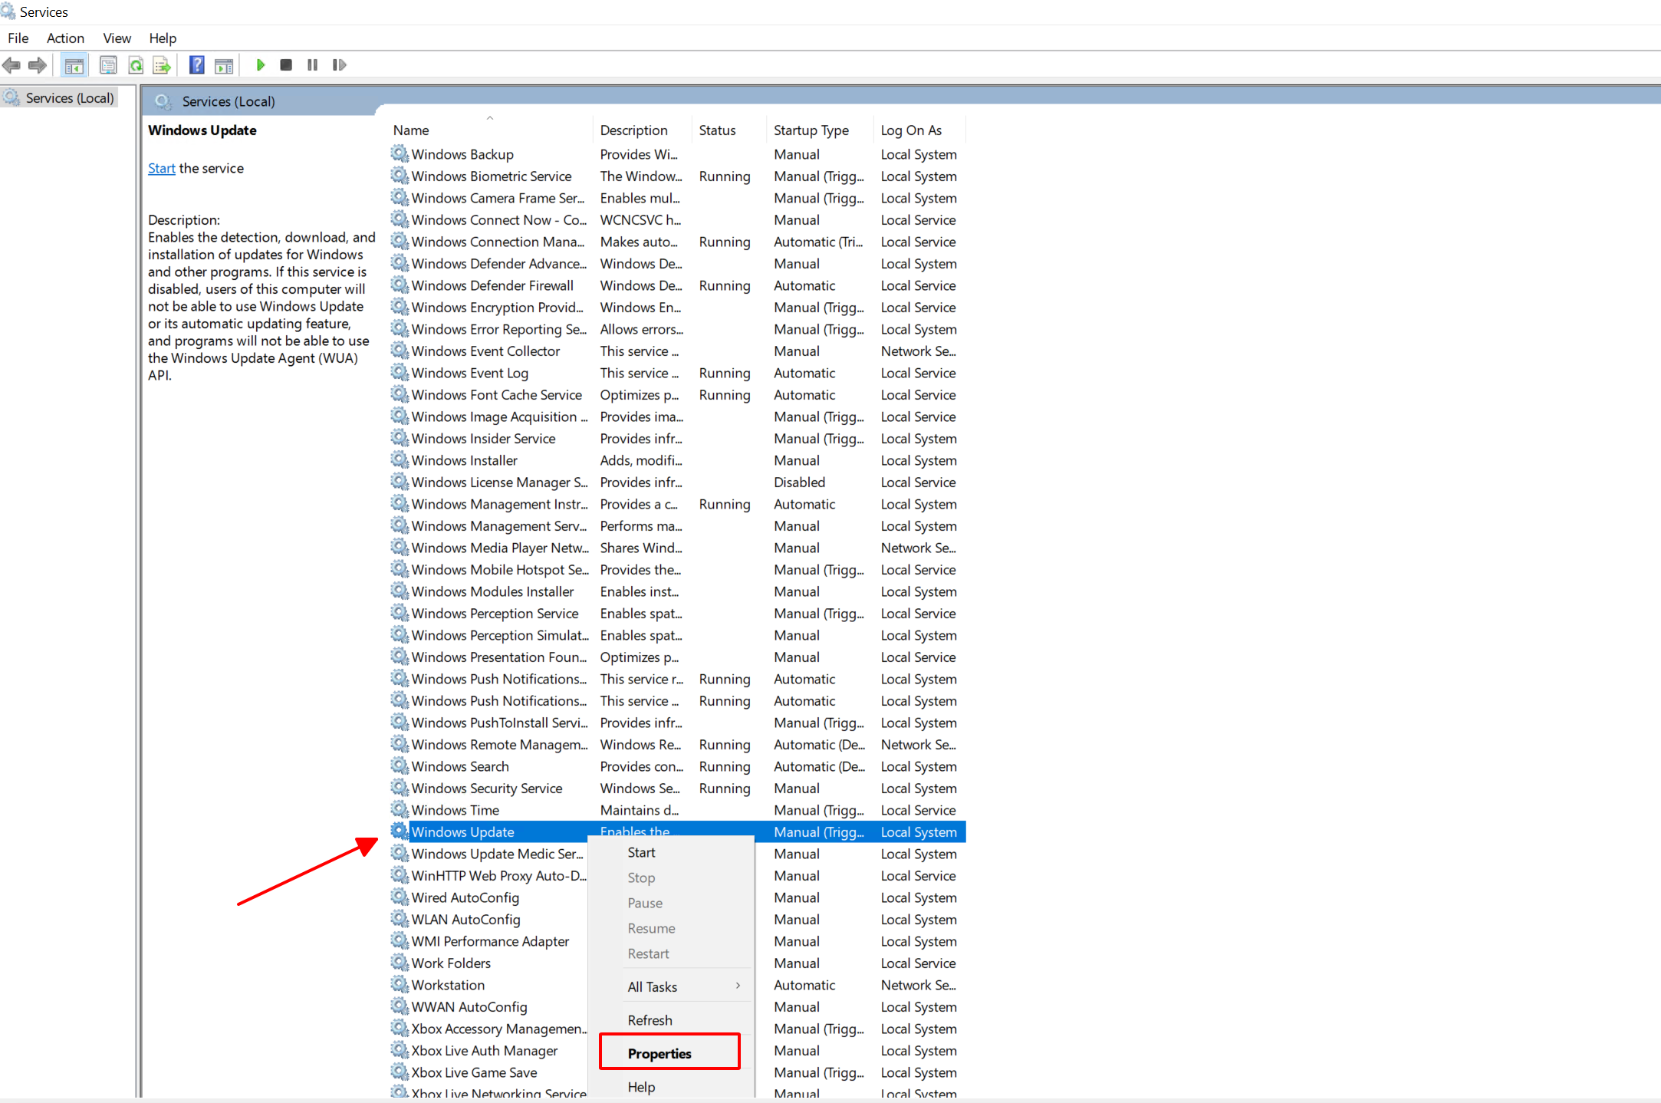Choose Properties in the context menu

click(659, 1053)
